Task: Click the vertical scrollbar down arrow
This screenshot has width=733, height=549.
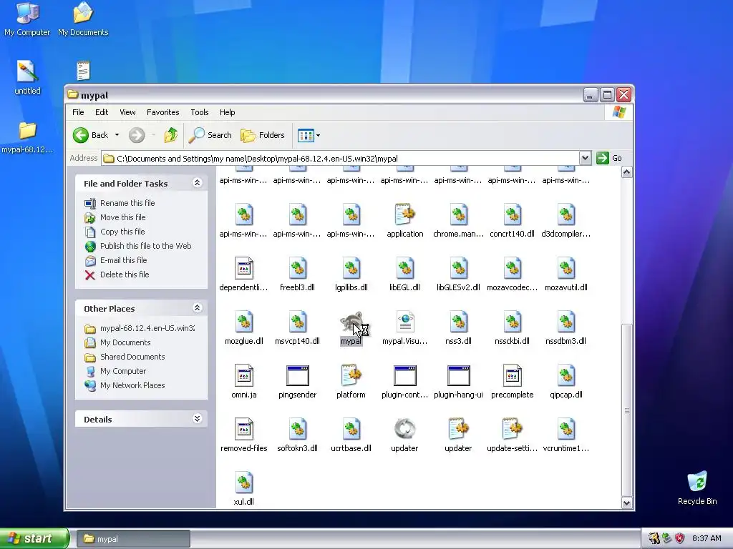Action: click(626, 503)
